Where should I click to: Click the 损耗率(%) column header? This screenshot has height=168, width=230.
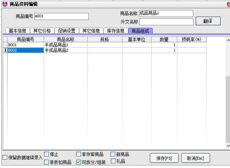[191, 39]
